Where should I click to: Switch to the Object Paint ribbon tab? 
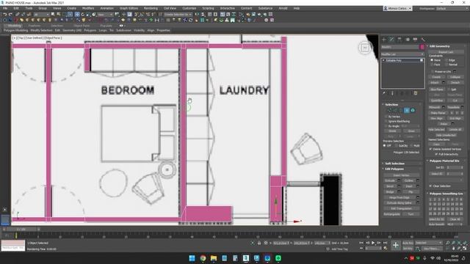(x=82, y=26)
